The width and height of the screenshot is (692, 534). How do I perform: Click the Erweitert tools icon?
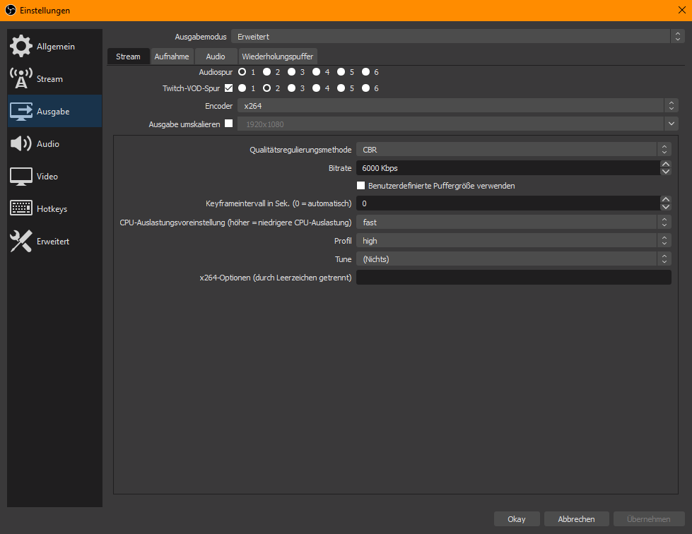click(x=20, y=242)
